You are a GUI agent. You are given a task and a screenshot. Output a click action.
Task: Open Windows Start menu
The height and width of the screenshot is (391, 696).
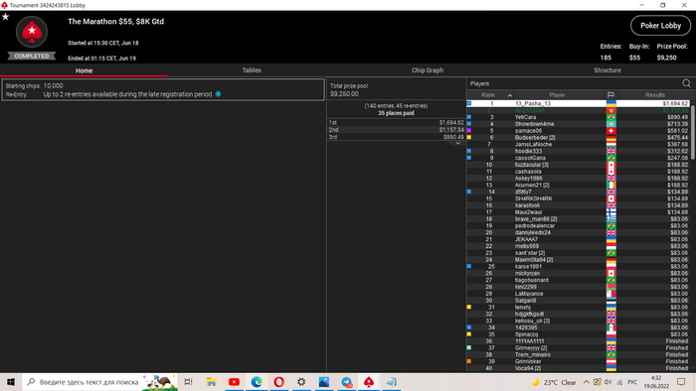click(11, 382)
